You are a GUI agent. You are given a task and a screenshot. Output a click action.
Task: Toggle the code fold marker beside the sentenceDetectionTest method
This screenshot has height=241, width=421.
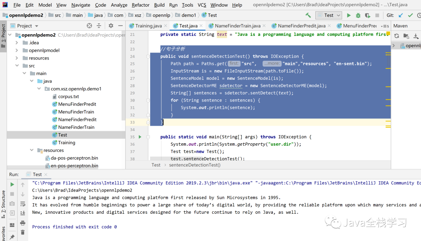[x=148, y=56]
